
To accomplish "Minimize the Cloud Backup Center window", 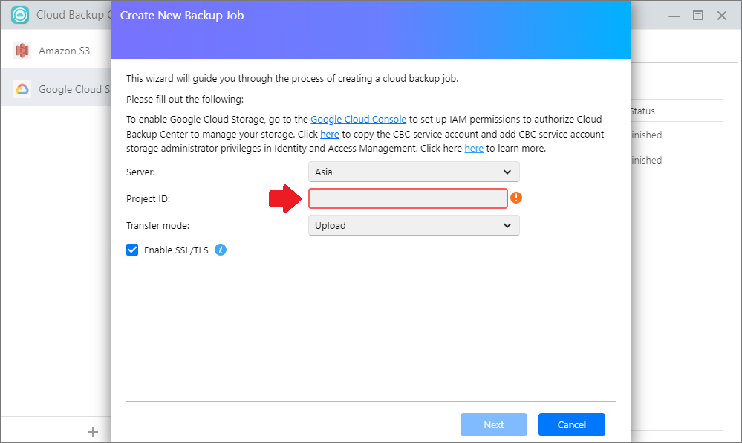I will point(674,16).
